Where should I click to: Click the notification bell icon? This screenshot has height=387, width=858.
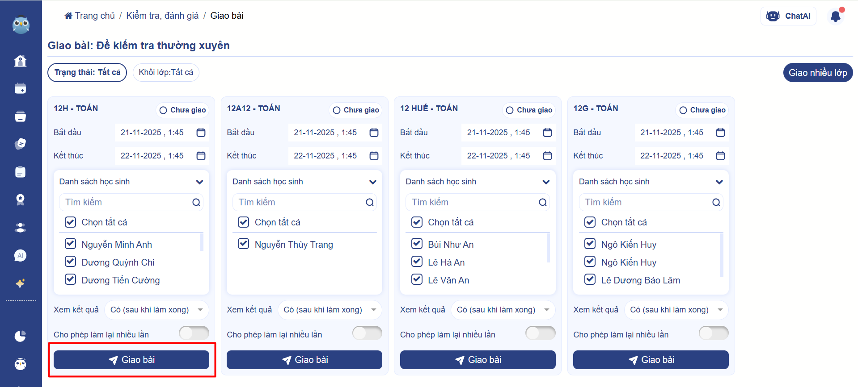coord(835,17)
